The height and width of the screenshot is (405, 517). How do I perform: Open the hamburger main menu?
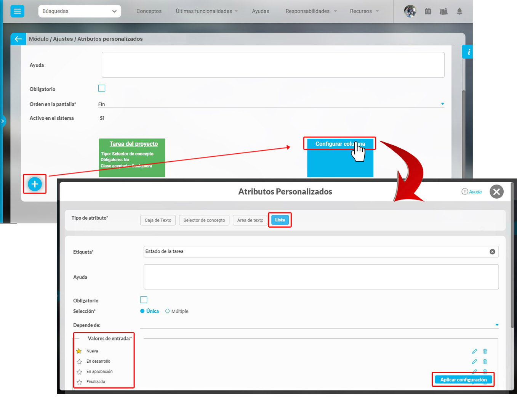(x=17, y=11)
